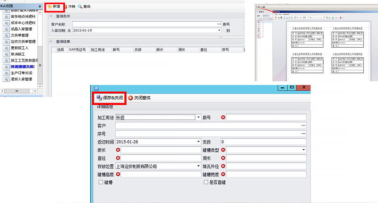
Task: Click the 版号 input field in dialog
Action: pyautogui.click(x=266, y=117)
